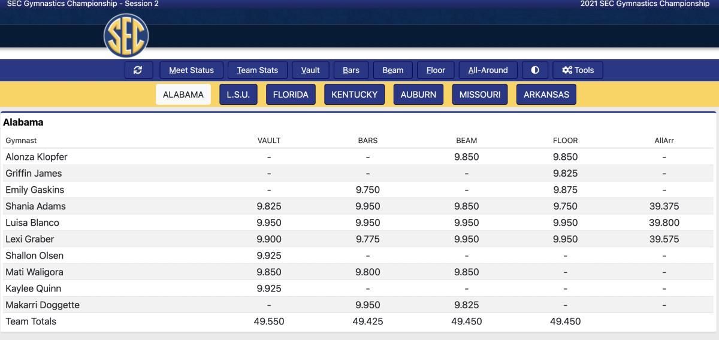Click Griffin James' floor score 9.825
Viewport: 719px width, 340px height.
(566, 173)
